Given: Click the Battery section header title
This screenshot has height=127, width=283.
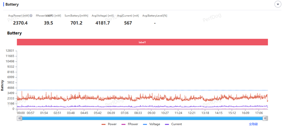Looking at the screenshot, I should pyautogui.click(x=12, y=5).
